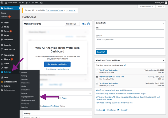This screenshot has height=118, width=168.
Task: Select Discussion in Settings submenu
Action: coord(25,83)
